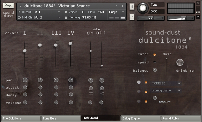This screenshot has height=122, width=202.
Task: Click the note on pan knob
Action: [91, 80]
